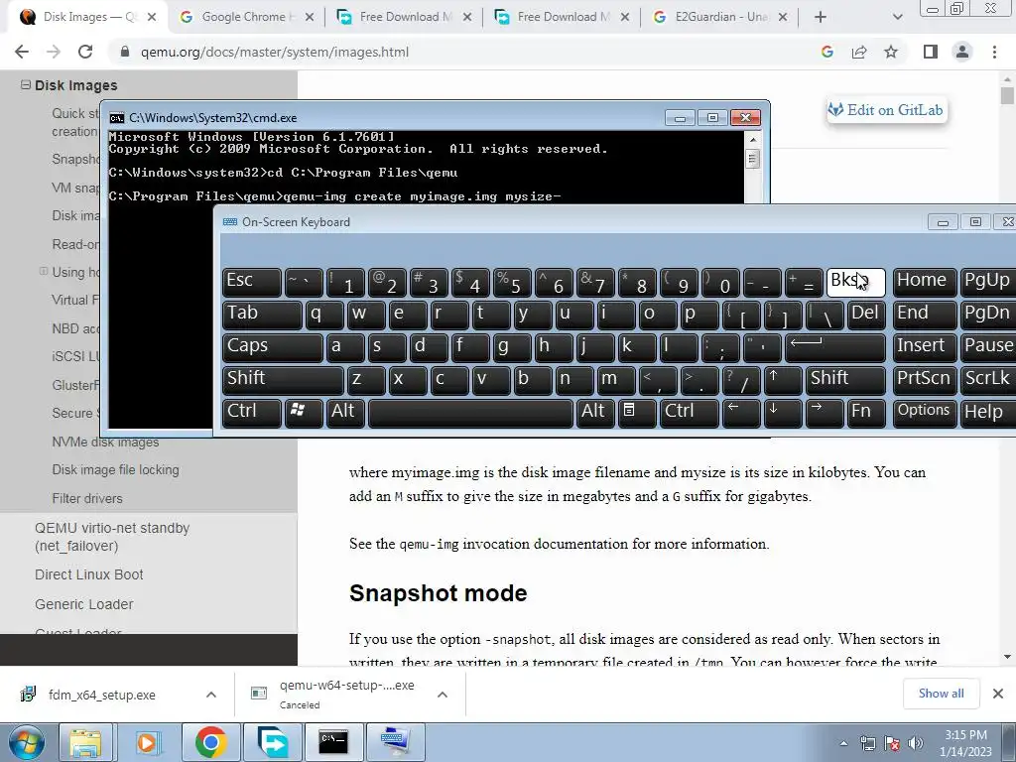The height and width of the screenshot is (762, 1016).
Task: Click Help key on On-Screen Keyboard
Action: click(x=988, y=413)
